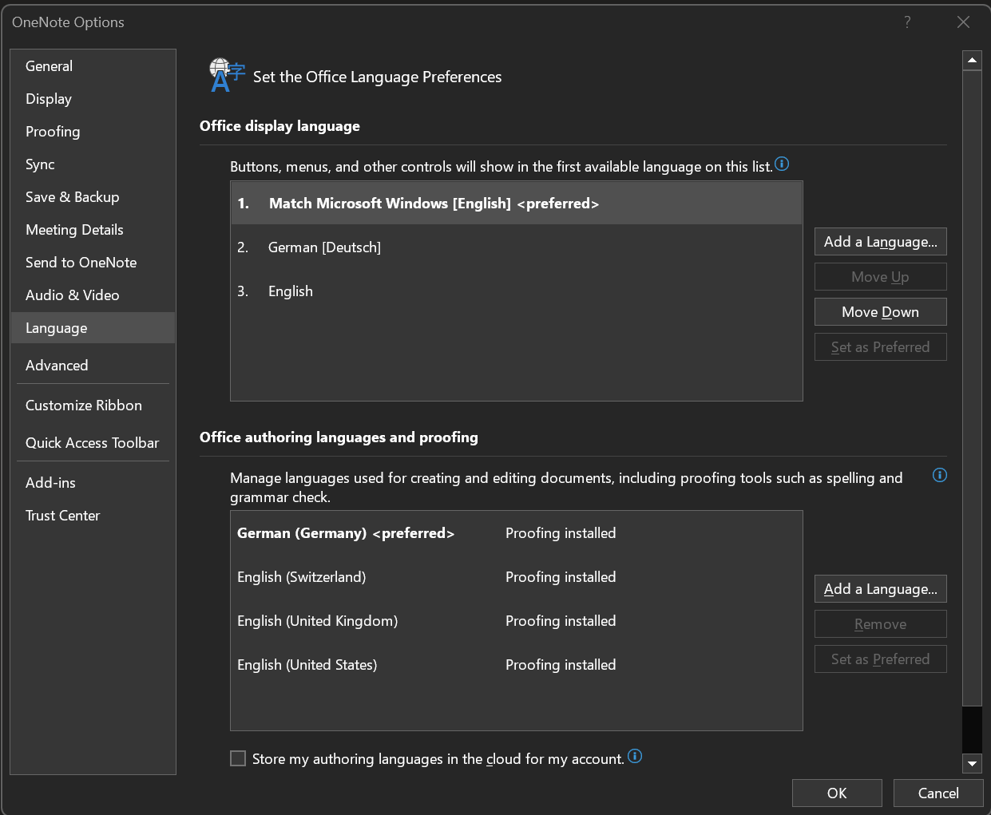Go to the Proofing settings

coord(93,132)
